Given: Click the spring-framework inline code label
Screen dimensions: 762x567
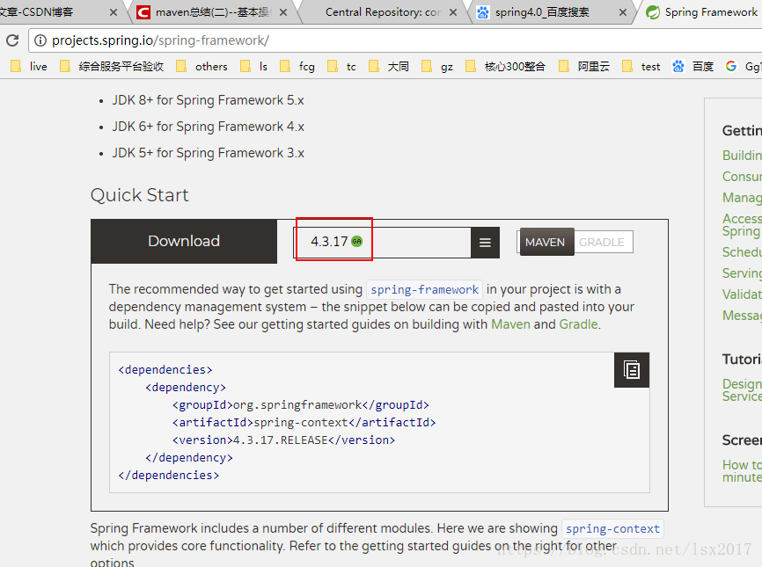Looking at the screenshot, I should click(x=425, y=290).
